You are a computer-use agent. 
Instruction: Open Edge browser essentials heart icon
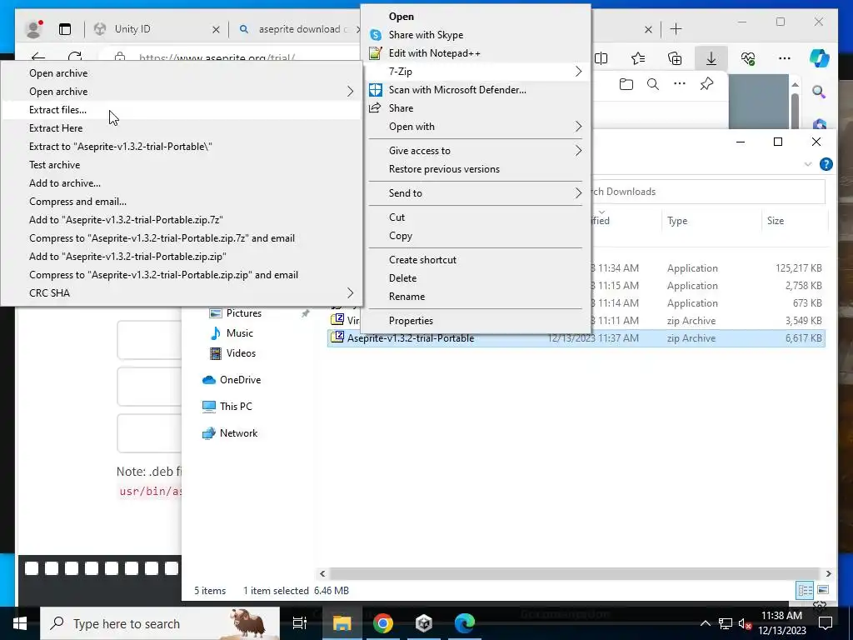(x=747, y=59)
